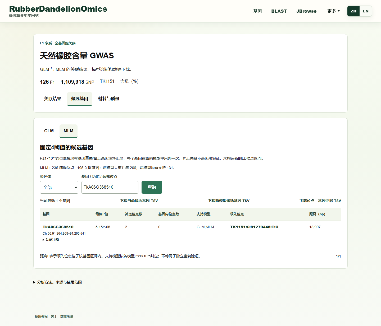Screen dimensions: 381x326
Task: Download 位点—基因证据 TSV file
Action: (320, 201)
